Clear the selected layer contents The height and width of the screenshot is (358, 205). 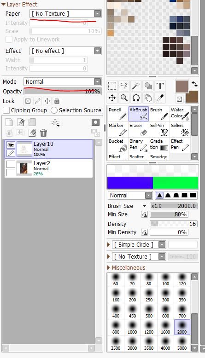(x=32, y=133)
